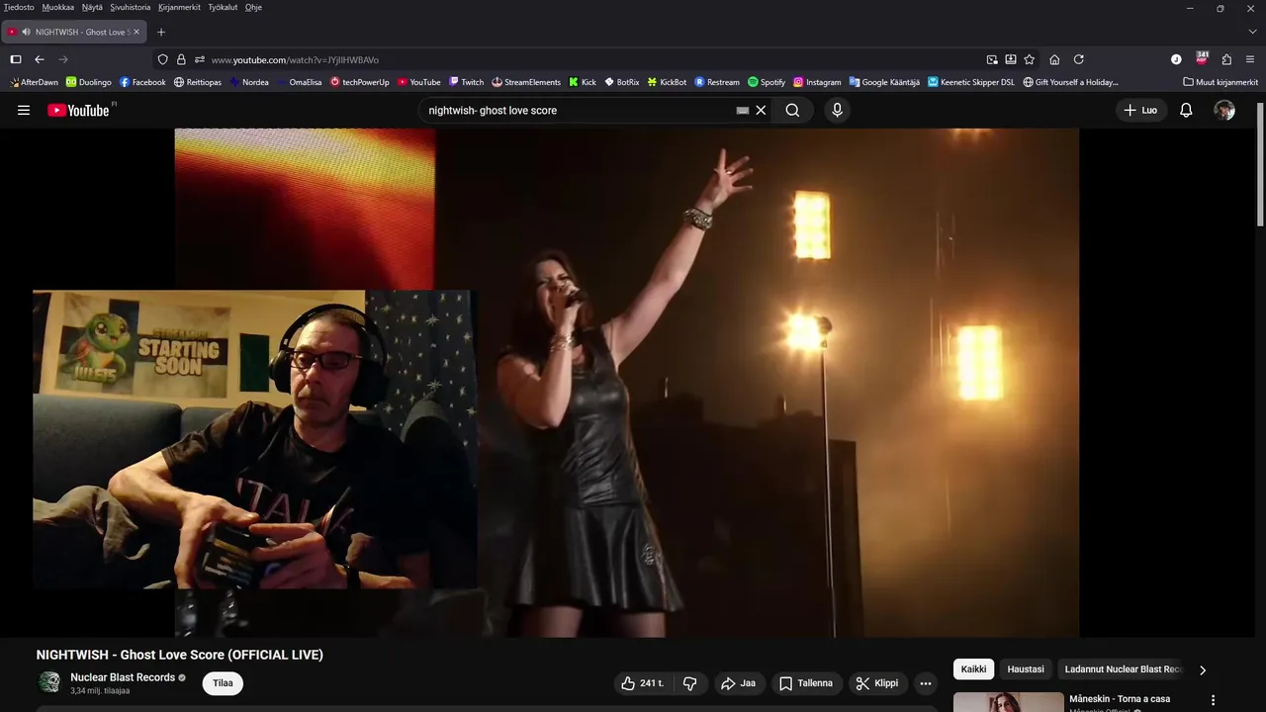1266x712 pixels.
Task: Open the Instagram bookmark
Action: 817,82
